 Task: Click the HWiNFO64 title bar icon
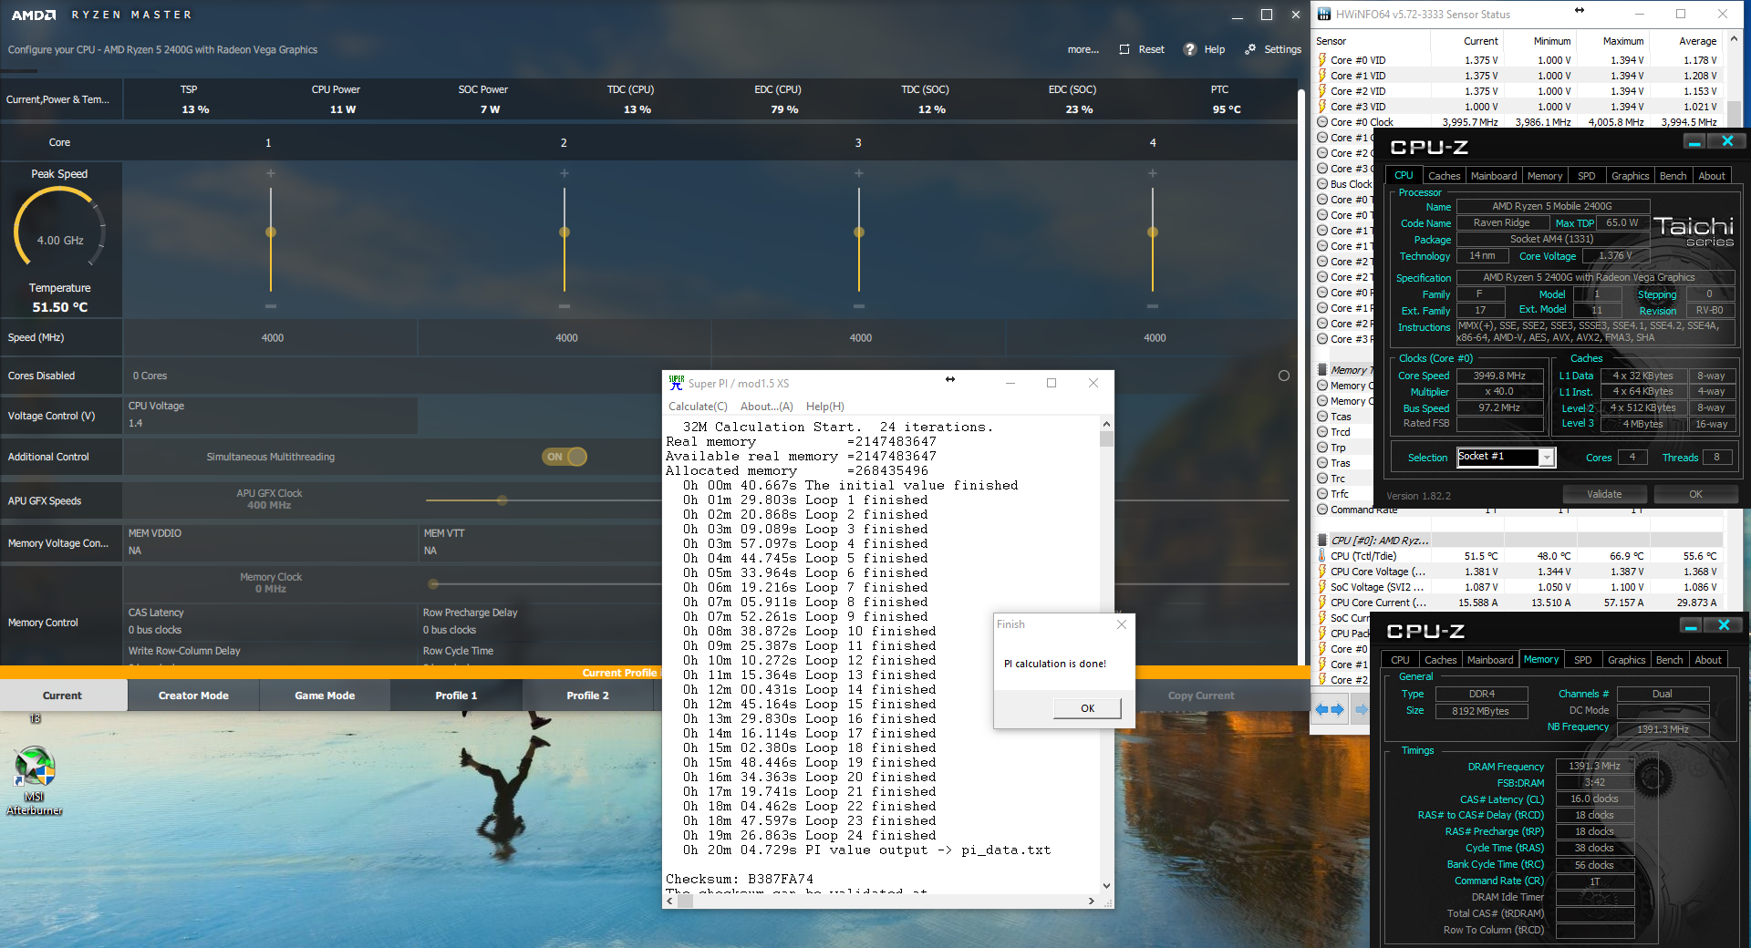(x=1323, y=14)
